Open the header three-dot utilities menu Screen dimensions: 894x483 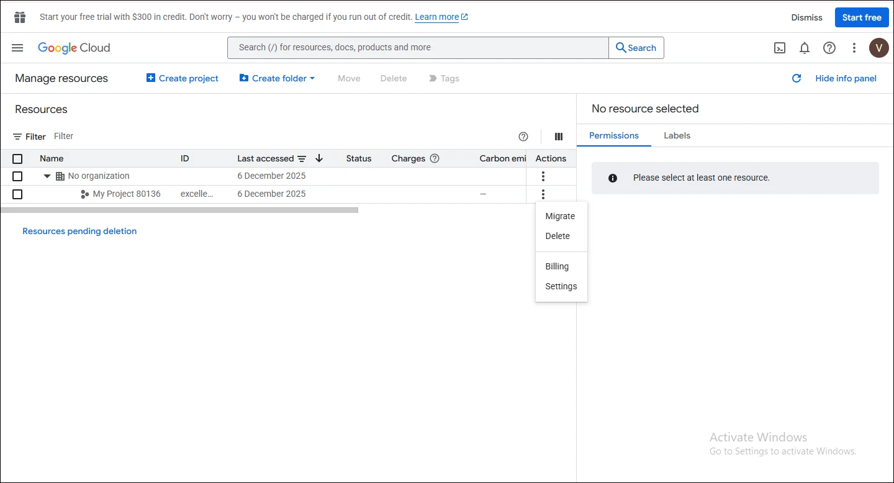(x=854, y=48)
